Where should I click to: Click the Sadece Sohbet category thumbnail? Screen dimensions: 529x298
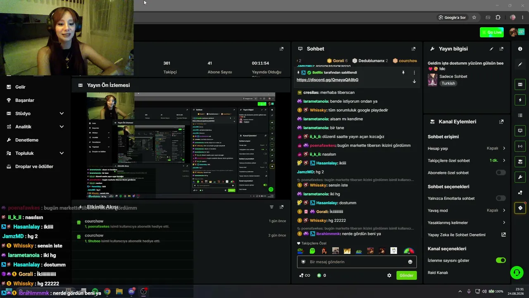click(x=432, y=80)
